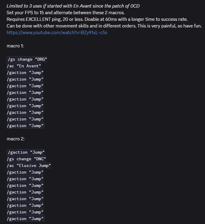
Task: Click the italic "Limited to 3 uses" line
Action: point(73,6)
